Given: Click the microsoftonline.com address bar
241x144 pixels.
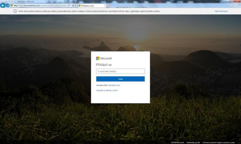Looking at the screenshot, I should pyautogui.click(x=40, y=6).
